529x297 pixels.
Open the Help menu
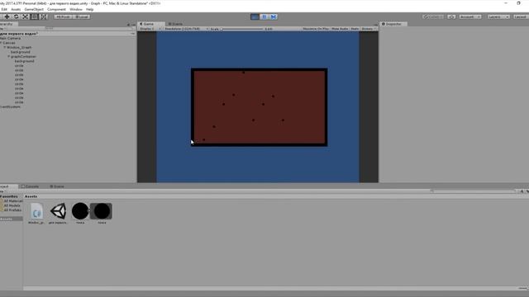pos(90,9)
